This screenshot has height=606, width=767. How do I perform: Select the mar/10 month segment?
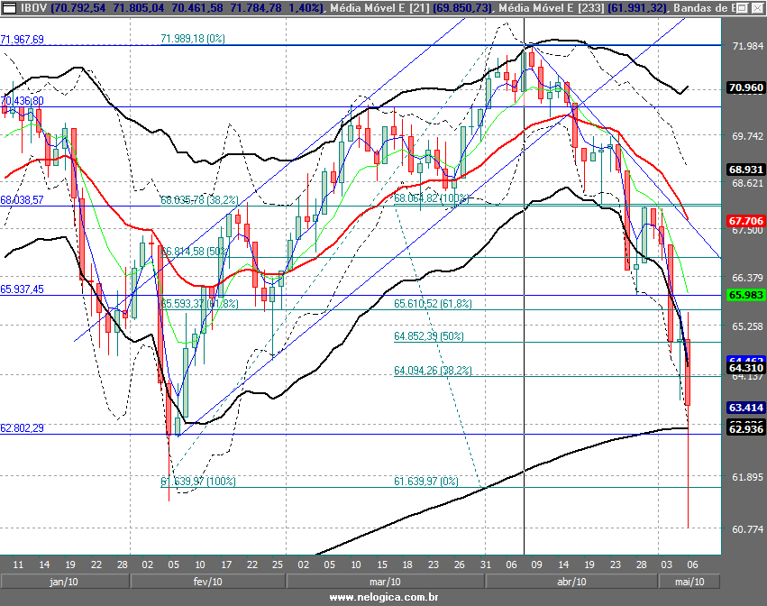click(386, 582)
